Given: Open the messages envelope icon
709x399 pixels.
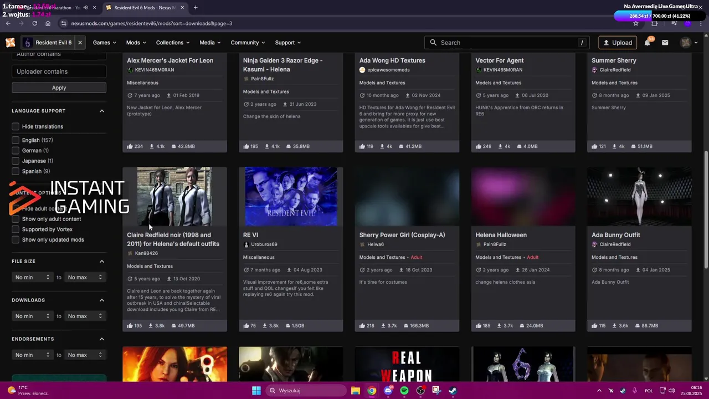Looking at the screenshot, I should [x=665, y=43].
